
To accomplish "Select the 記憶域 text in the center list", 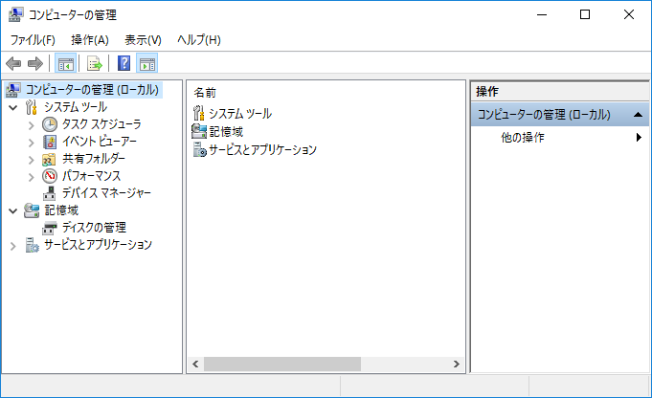I will tap(226, 132).
